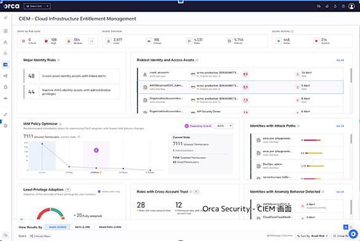Open the user avatar menu

[351, 6]
